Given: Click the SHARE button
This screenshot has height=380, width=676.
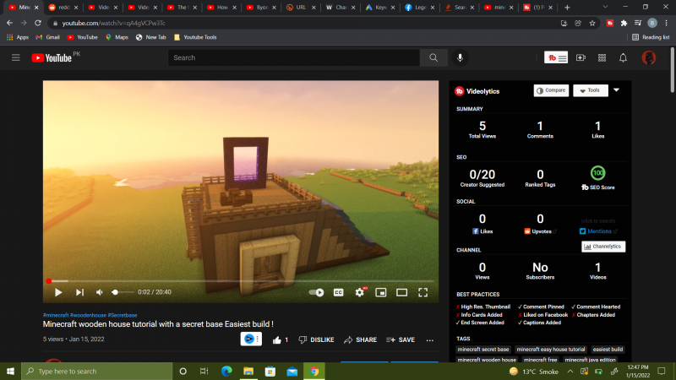Looking at the screenshot, I should [360, 339].
